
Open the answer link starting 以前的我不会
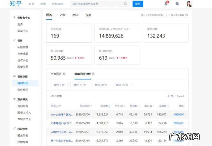(62, 132)
